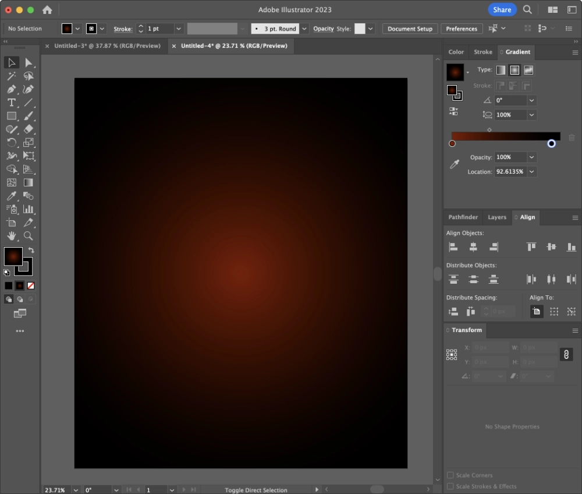The image size is (582, 494).
Task: Open Preferences
Action: tap(462, 29)
